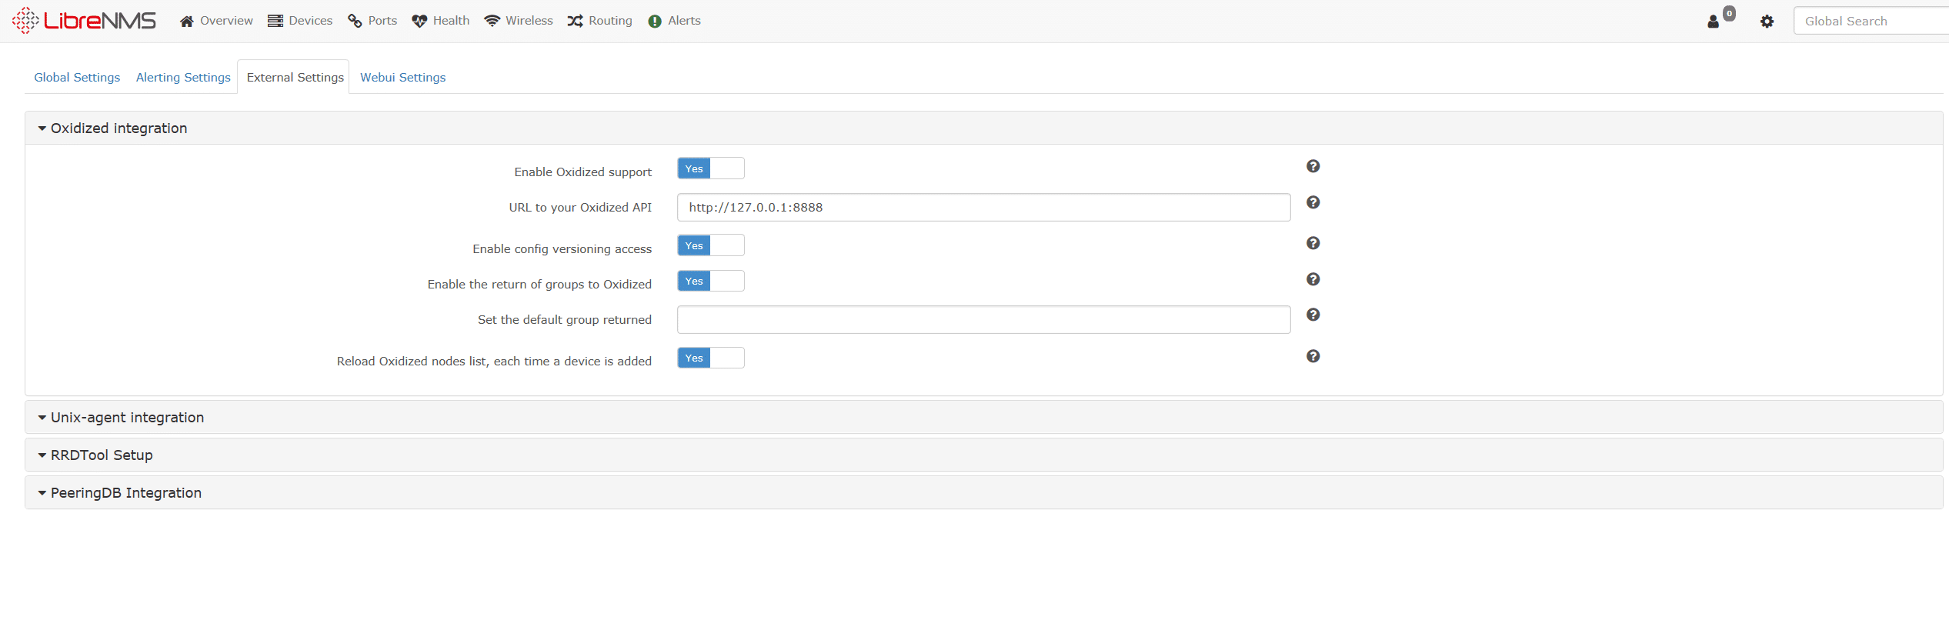
Task: Expand the PeeringDB Integration section
Action: pyautogui.click(x=983, y=493)
